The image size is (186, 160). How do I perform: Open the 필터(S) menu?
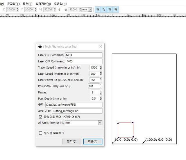pos(28,4)
